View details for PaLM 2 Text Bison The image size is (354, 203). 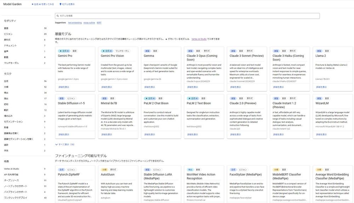click(x=193, y=135)
